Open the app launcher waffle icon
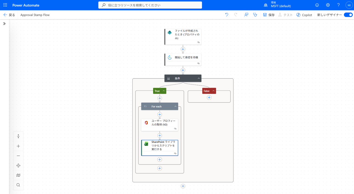The width and height of the screenshot is (354, 194). click(5, 5)
